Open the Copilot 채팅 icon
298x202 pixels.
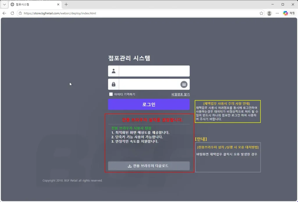289,13
